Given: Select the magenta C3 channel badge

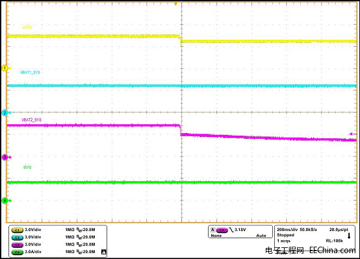Looking at the screenshot, I should pyautogui.click(x=18, y=245).
